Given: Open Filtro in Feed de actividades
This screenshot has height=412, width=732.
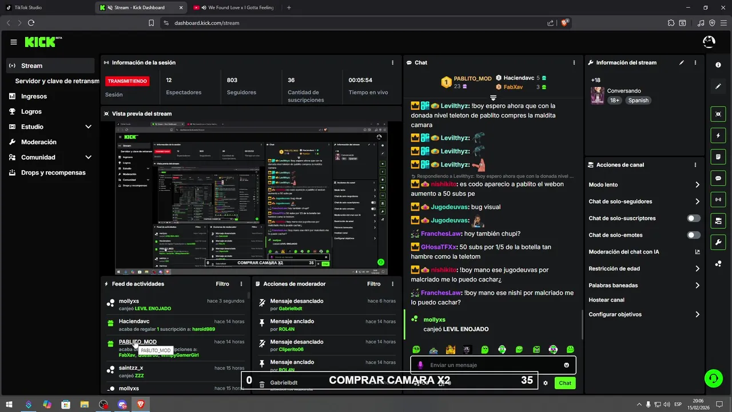Looking at the screenshot, I should point(222,284).
